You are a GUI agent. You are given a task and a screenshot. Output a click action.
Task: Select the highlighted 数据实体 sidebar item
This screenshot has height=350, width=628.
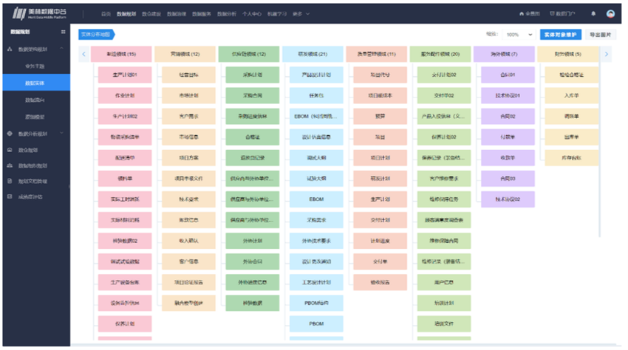35,83
